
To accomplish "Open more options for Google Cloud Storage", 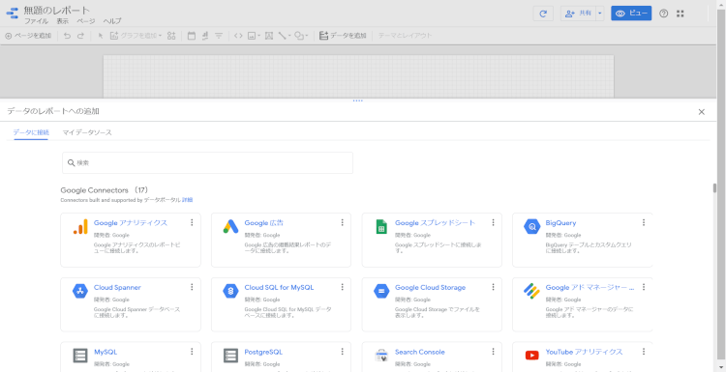I will coord(493,287).
